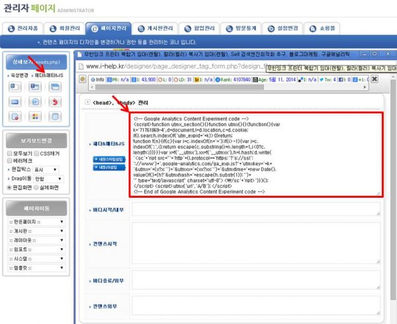Click the Tw: 4 Twitter item
The image size is (397, 324).
[328, 79]
